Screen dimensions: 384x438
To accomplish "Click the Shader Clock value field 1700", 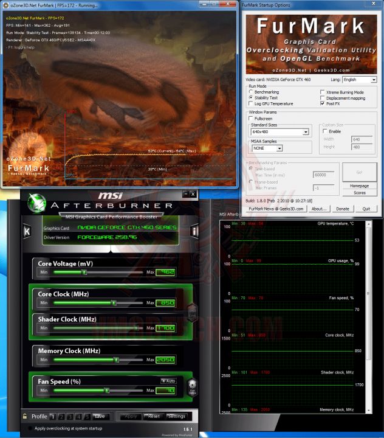I will [x=165, y=328].
